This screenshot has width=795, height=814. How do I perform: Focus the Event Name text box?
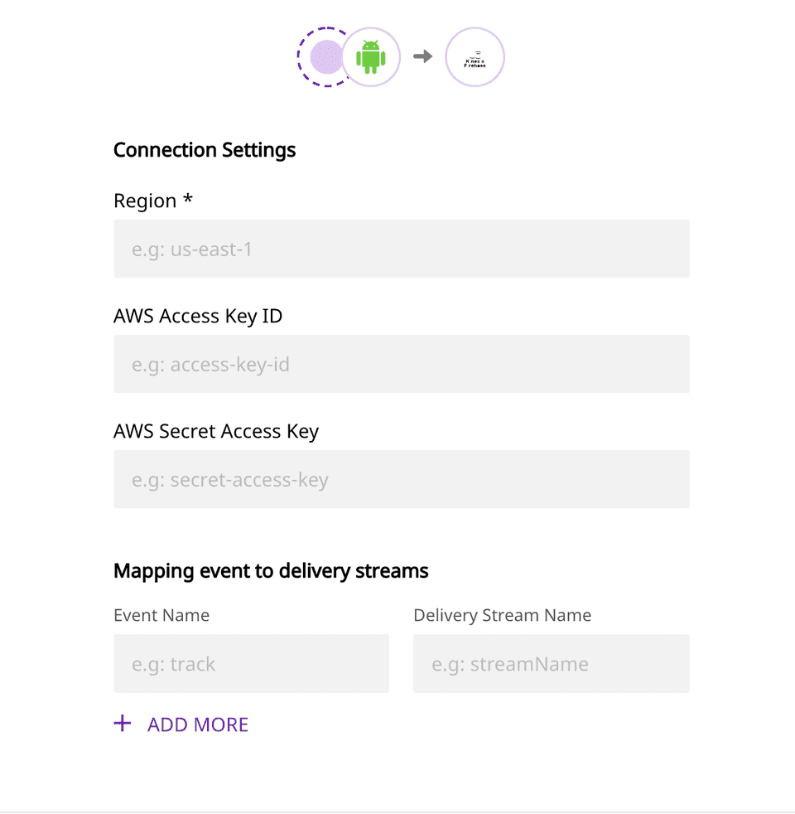pos(251,664)
